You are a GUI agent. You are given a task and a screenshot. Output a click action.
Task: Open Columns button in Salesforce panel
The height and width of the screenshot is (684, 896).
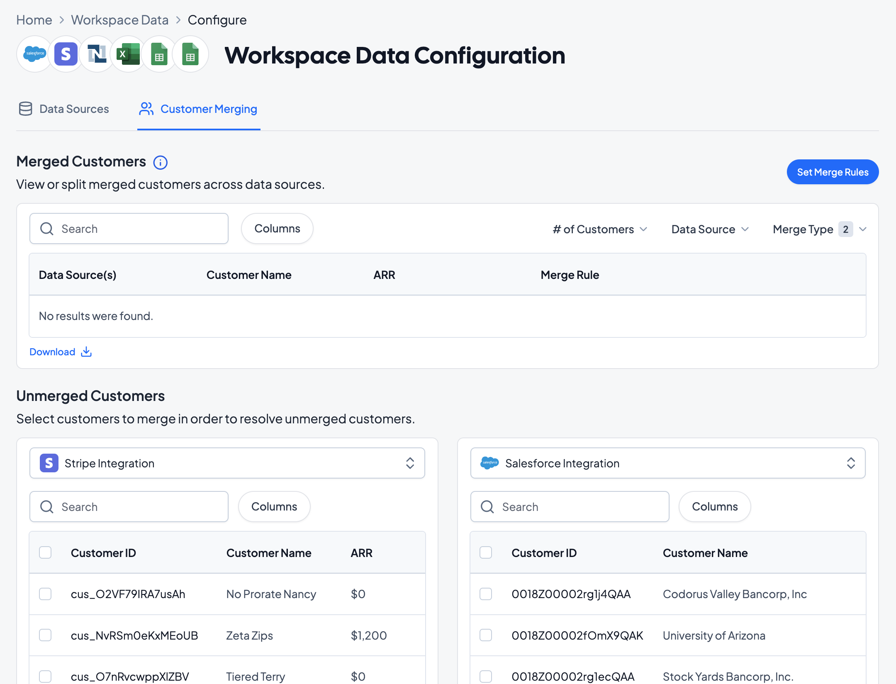714,506
